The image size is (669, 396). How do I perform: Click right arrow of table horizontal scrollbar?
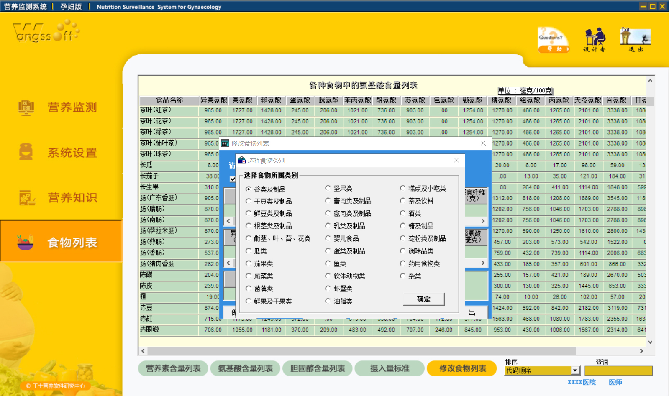point(641,351)
